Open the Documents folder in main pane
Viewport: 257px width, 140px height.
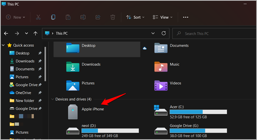pyautogui.click(x=171, y=48)
